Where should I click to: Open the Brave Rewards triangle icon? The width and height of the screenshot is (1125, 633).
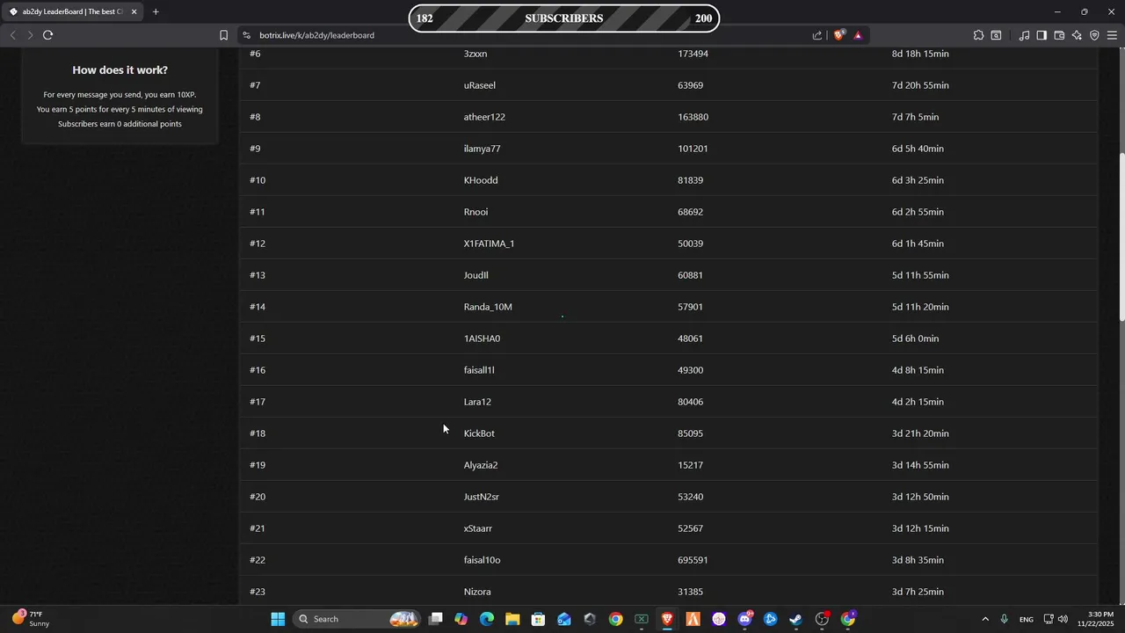pos(858,35)
